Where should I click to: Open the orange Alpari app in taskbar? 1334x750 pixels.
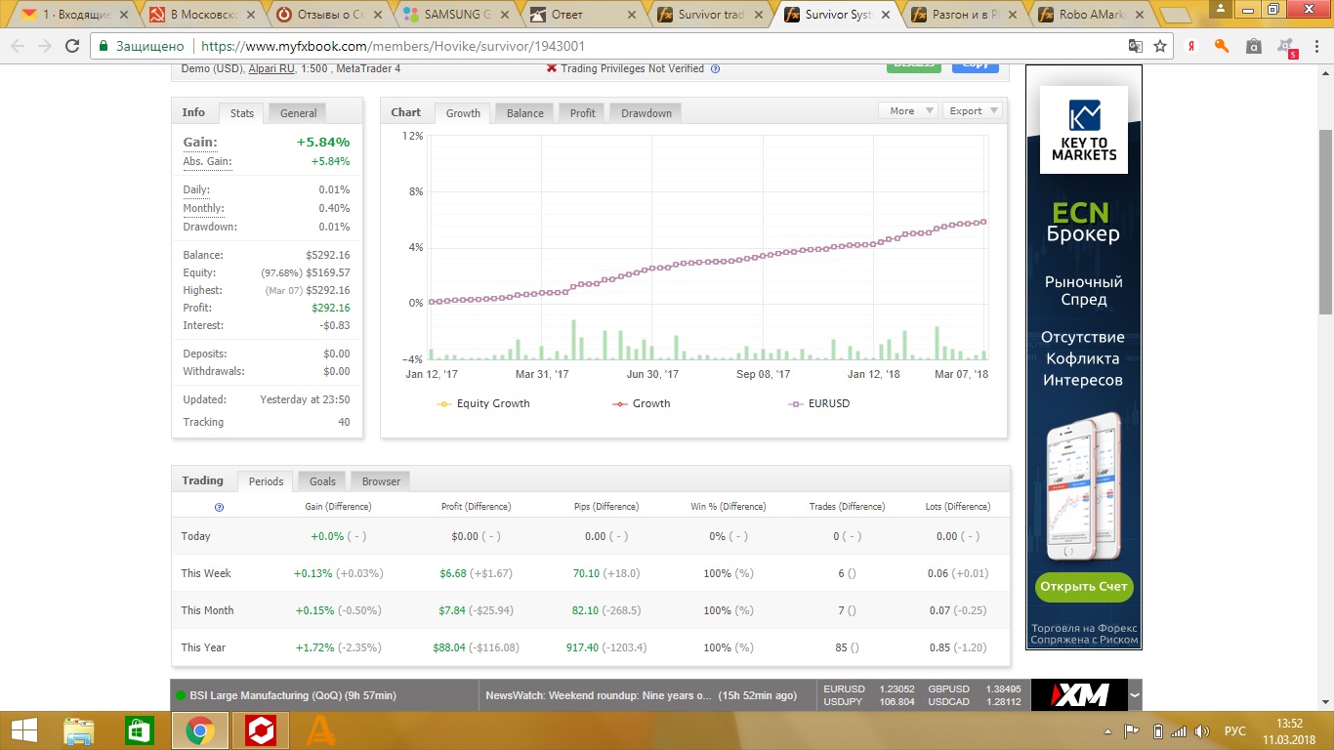pos(320,730)
